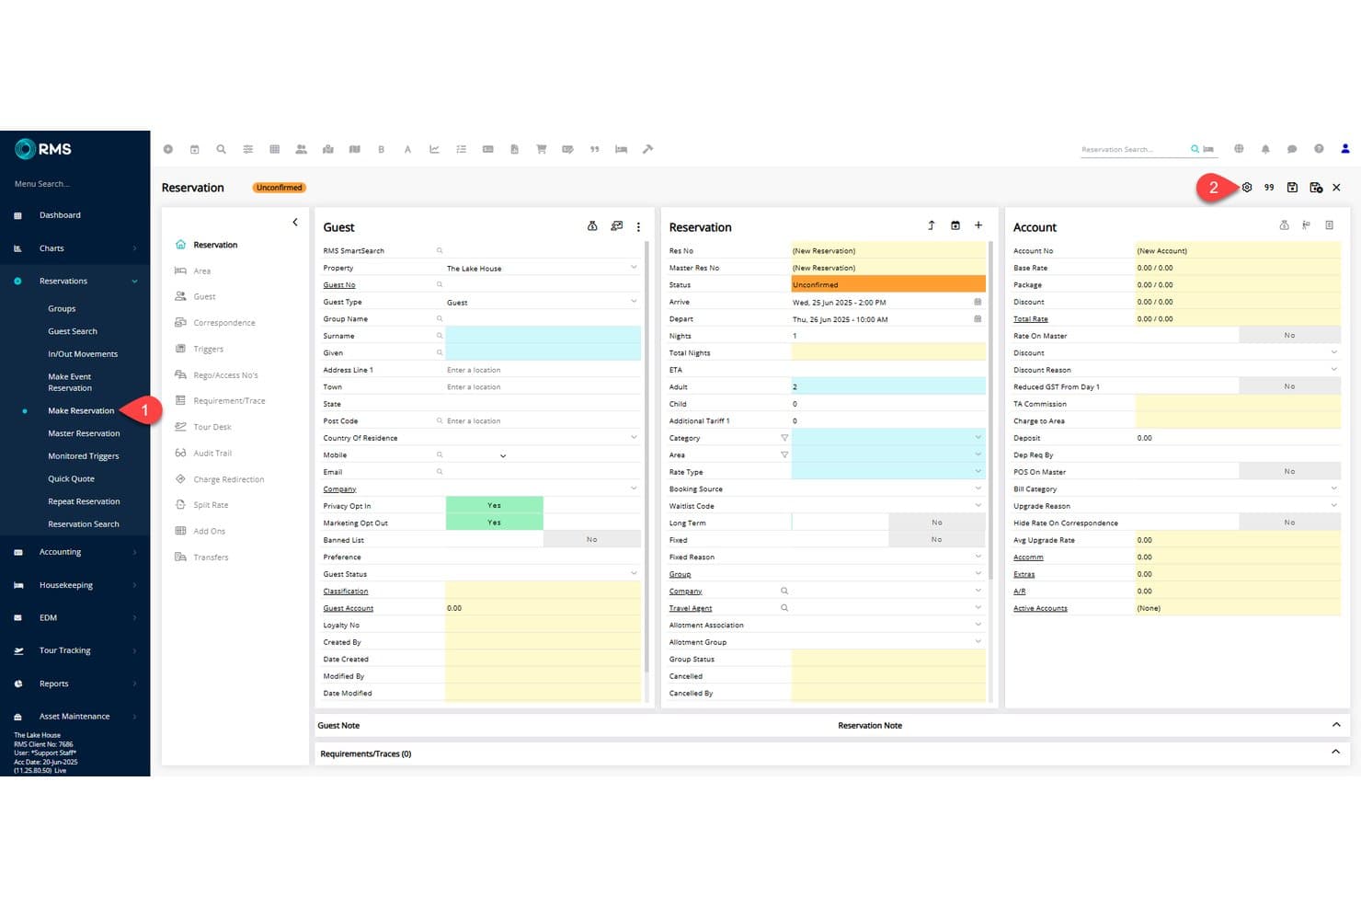The height and width of the screenshot is (908, 1361).
Task: Toggle Hide Rate On Correspondence
Action: pos(1289,523)
